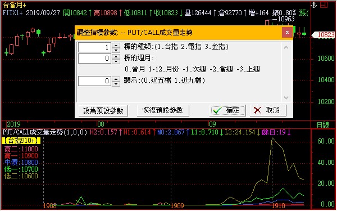
Task: Click the red window icon beside anchor
Action: tap(324, 5)
